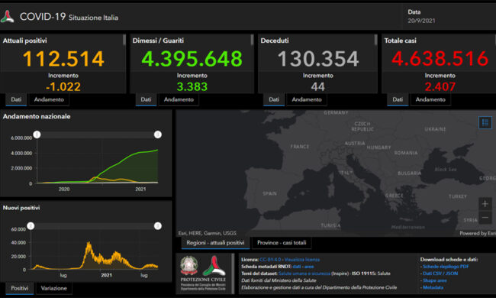This screenshot has width=496, height=298.
Task: Click the Attuali positivi scrollbar
Action: [x=124, y=40]
